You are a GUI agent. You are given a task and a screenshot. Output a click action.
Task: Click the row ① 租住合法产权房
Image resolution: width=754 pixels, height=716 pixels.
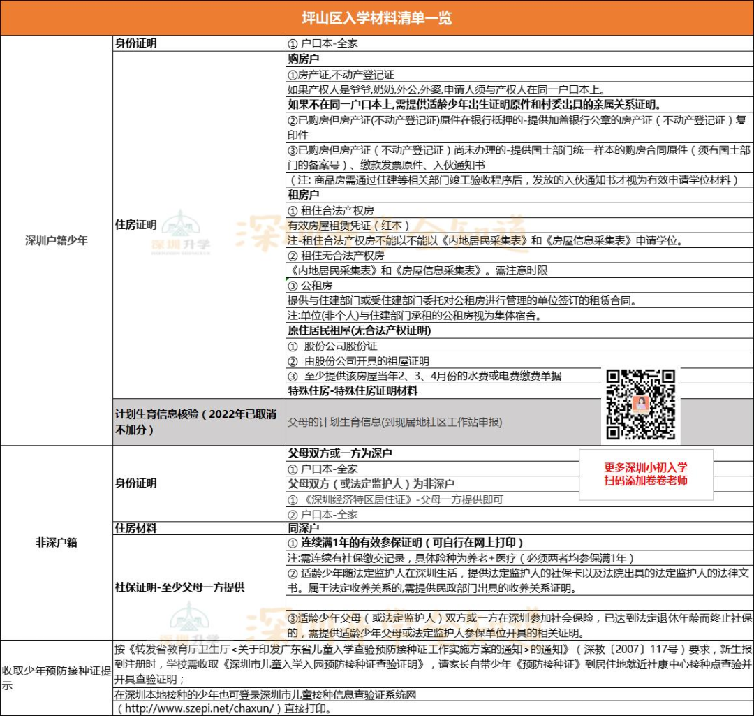click(519, 210)
